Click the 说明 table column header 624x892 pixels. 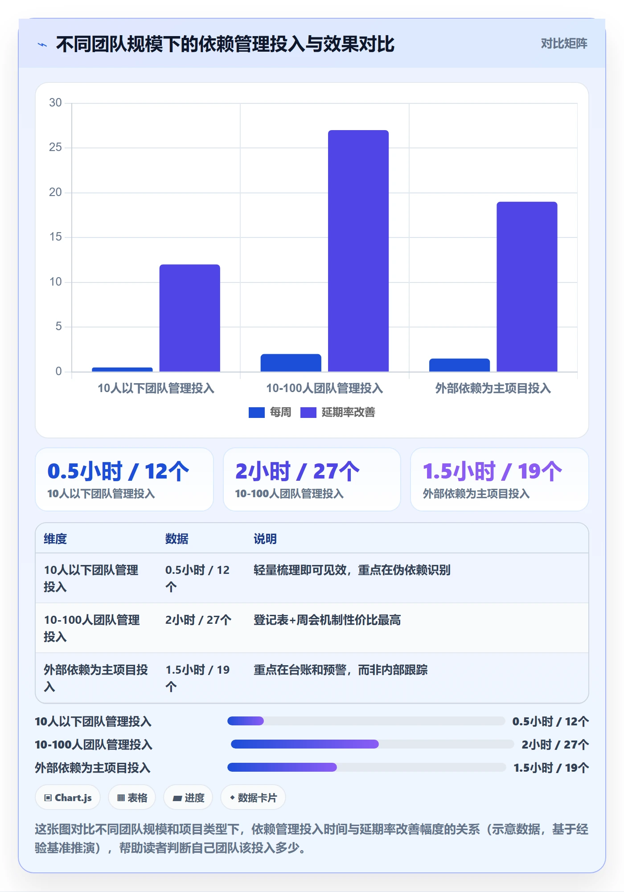[265, 539]
